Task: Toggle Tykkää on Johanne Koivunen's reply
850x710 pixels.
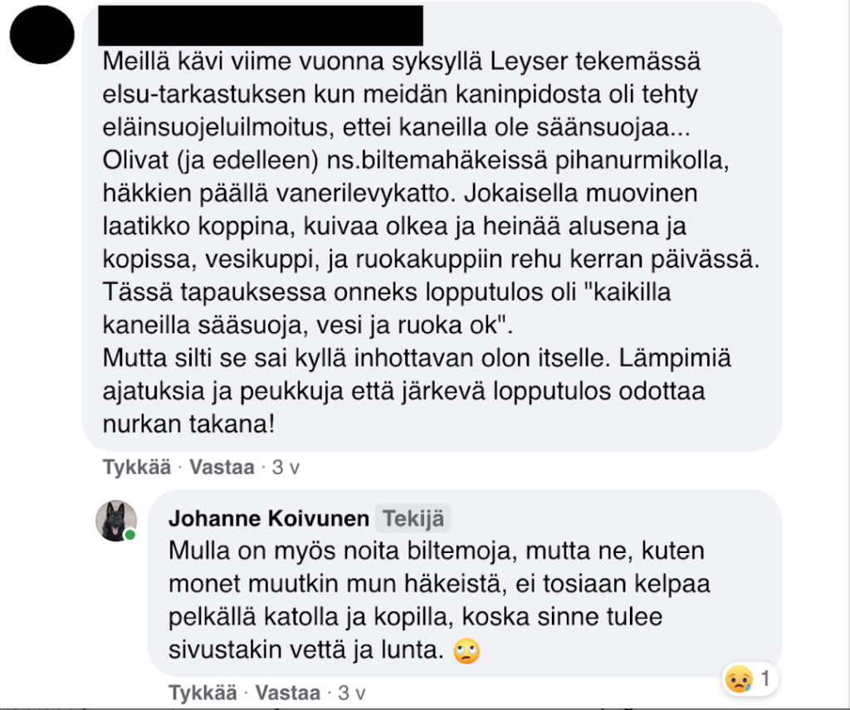Action: point(203,693)
